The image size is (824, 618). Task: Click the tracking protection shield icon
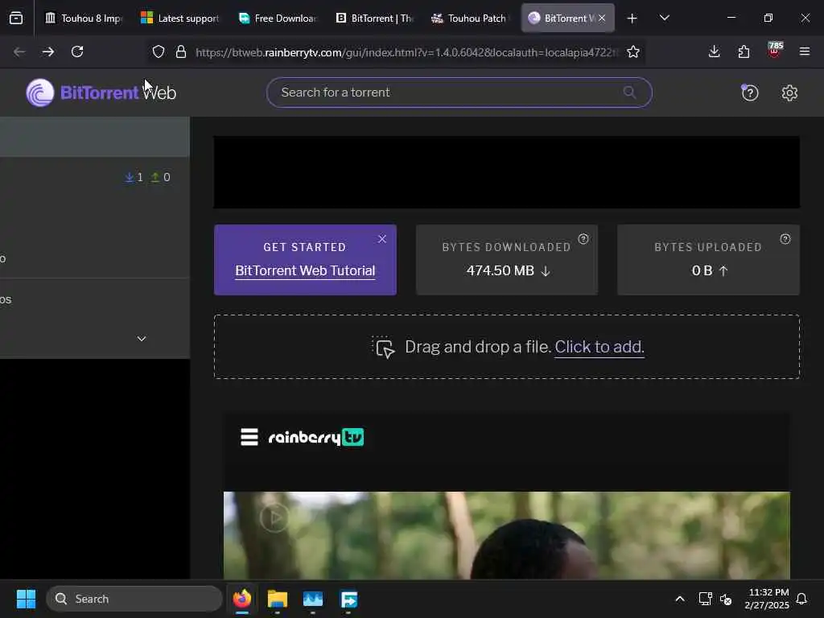coord(159,51)
